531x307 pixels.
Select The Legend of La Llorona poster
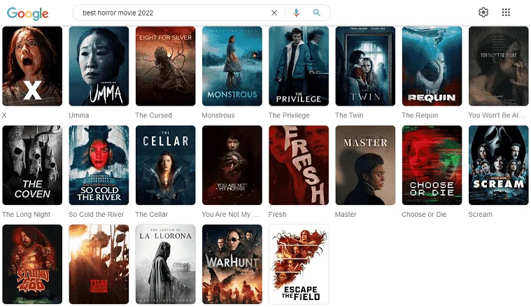166,264
